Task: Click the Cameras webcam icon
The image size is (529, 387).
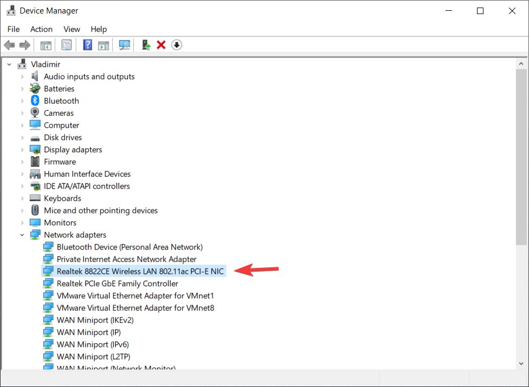Action: [35, 113]
